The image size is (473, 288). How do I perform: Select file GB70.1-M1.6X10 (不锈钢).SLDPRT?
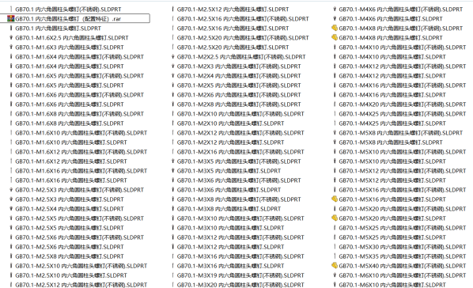pos(81,133)
